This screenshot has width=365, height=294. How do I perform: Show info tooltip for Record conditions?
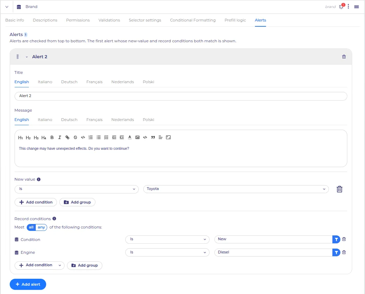click(x=54, y=219)
